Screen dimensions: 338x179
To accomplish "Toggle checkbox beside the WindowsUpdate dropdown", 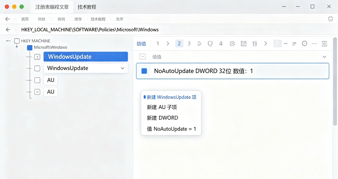I will (x=37, y=68).
